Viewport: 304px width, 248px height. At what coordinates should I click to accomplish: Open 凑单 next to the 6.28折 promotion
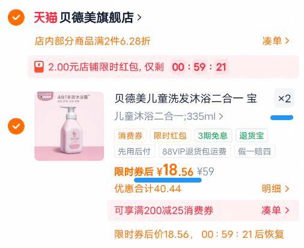click(x=276, y=41)
